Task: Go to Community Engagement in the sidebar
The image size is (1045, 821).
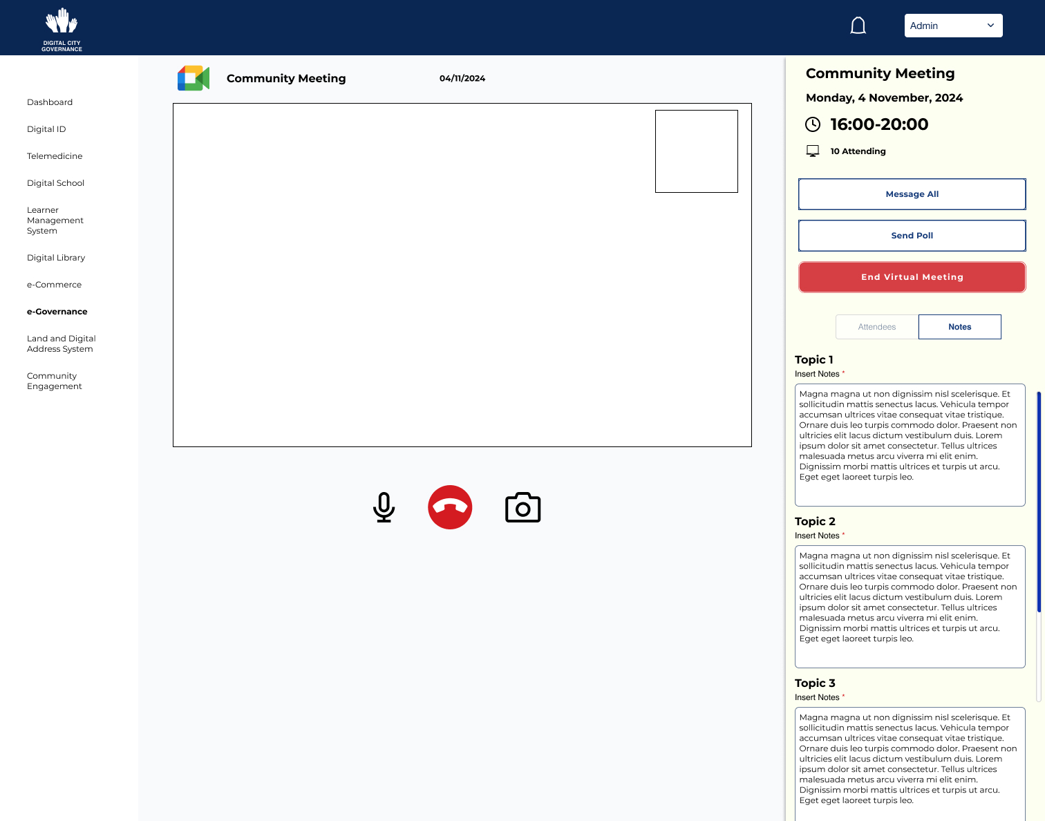Action: point(54,381)
